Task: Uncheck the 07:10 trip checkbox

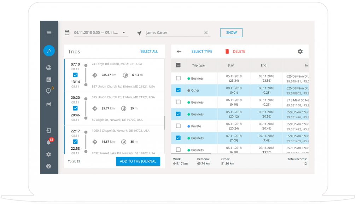Action: [75, 75]
